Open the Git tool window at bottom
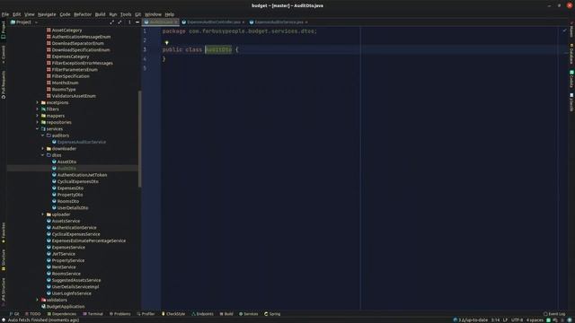Image resolution: width=575 pixels, height=323 pixels. [14, 314]
